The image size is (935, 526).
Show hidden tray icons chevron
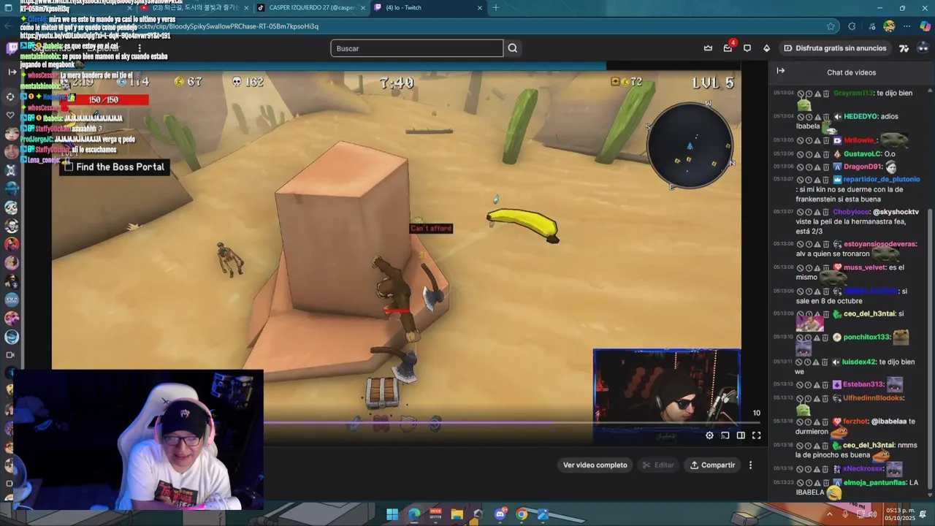pos(829,514)
